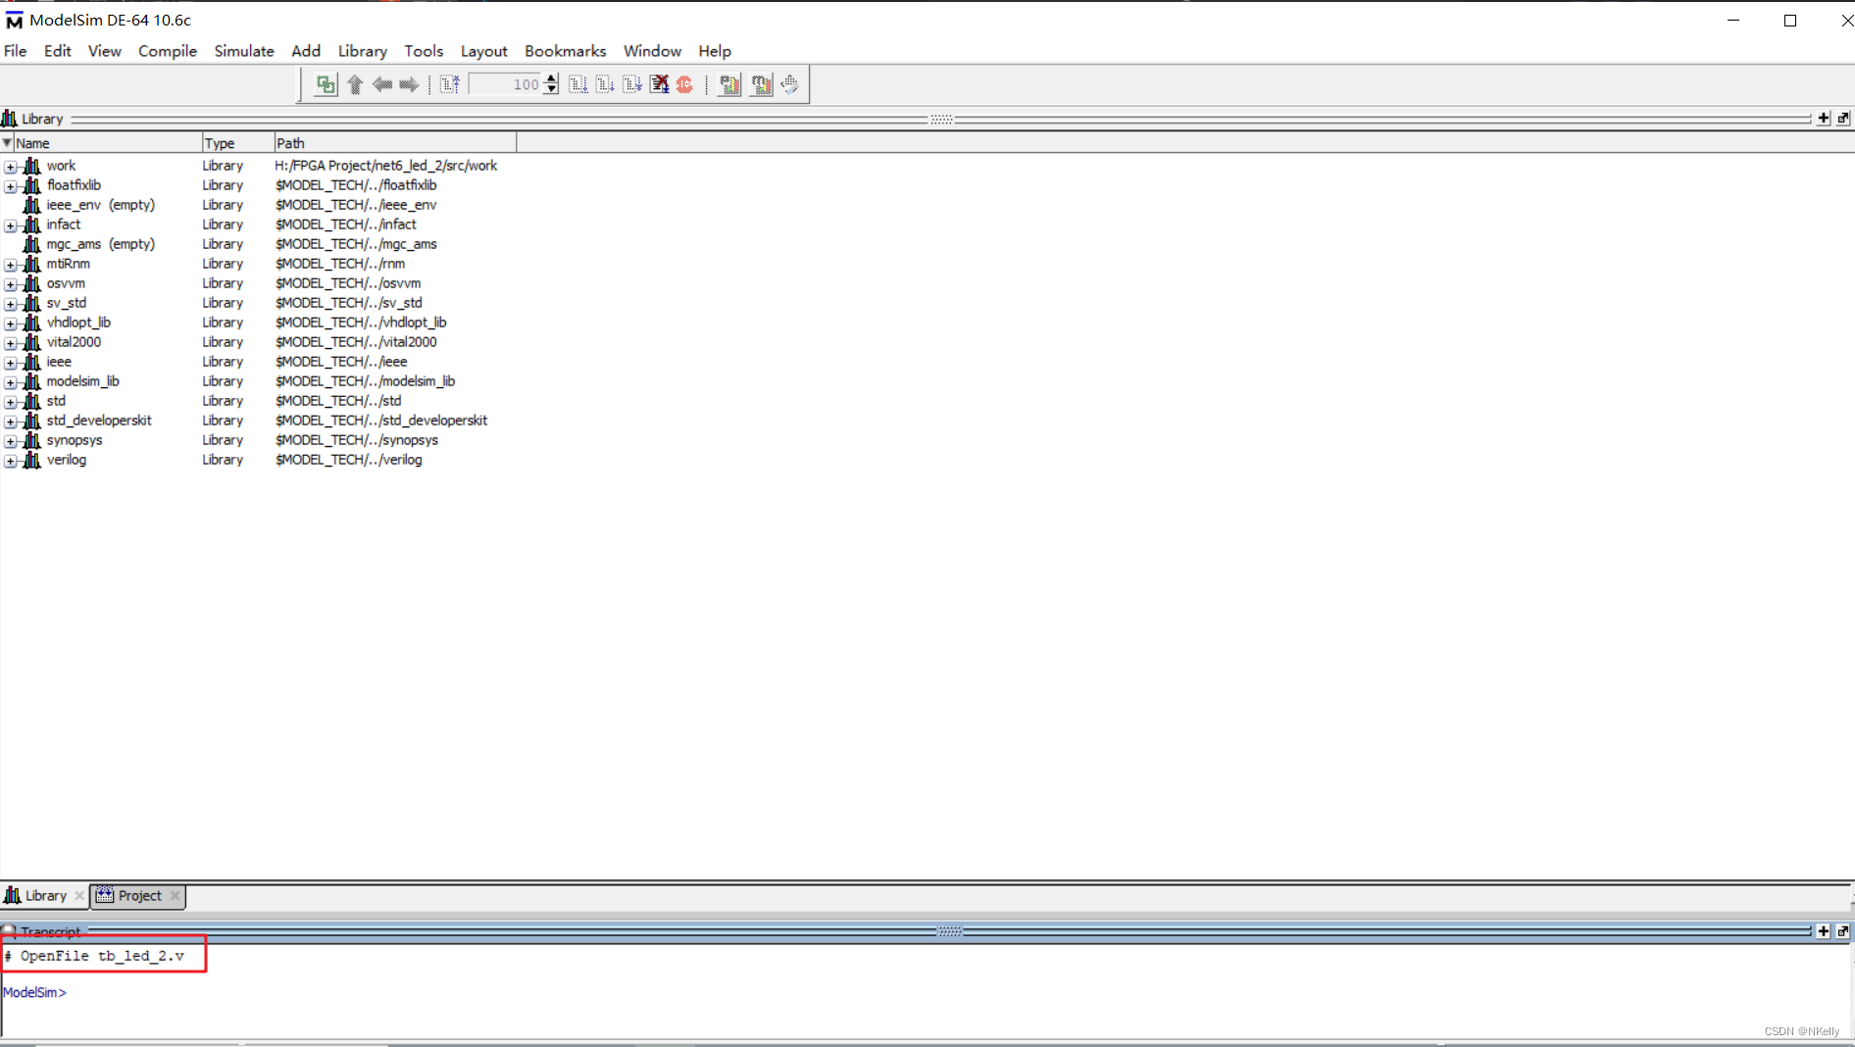Open the Add menu
Viewport: 1855px width, 1047px height.
[x=306, y=51]
